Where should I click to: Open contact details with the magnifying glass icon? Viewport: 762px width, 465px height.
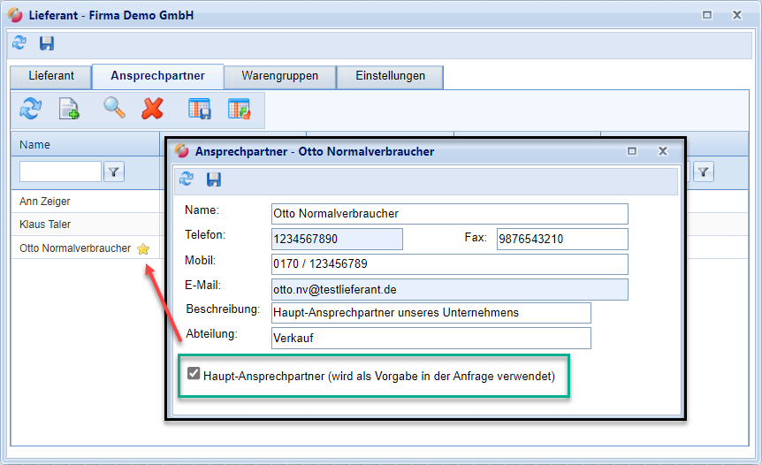pos(114,109)
